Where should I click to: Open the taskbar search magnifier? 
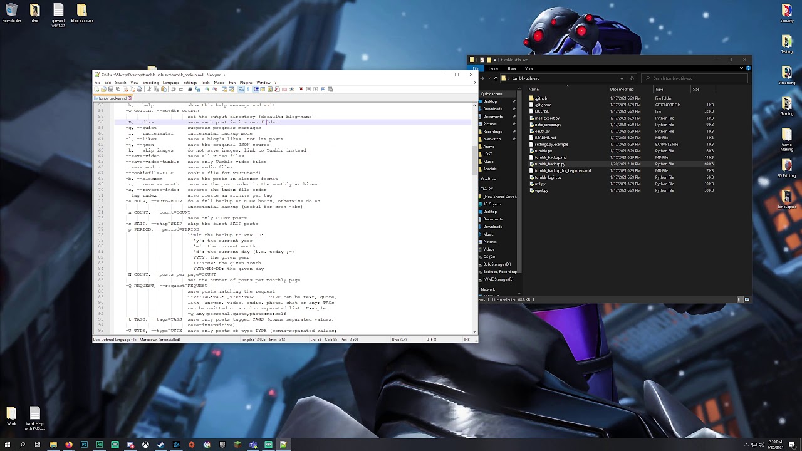(x=23, y=445)
